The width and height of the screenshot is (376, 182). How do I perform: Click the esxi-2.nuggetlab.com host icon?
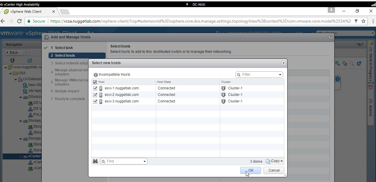[101, 95]
